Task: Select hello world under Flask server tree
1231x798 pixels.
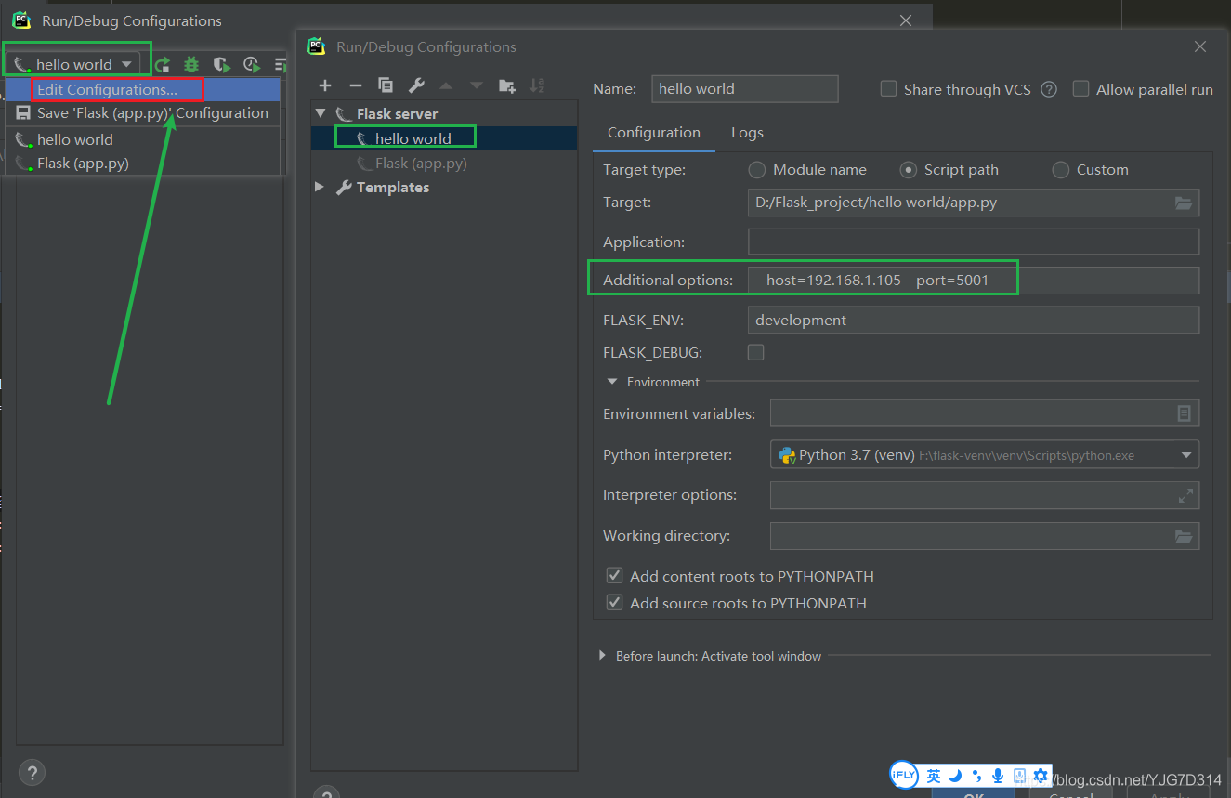Action: 444,138
